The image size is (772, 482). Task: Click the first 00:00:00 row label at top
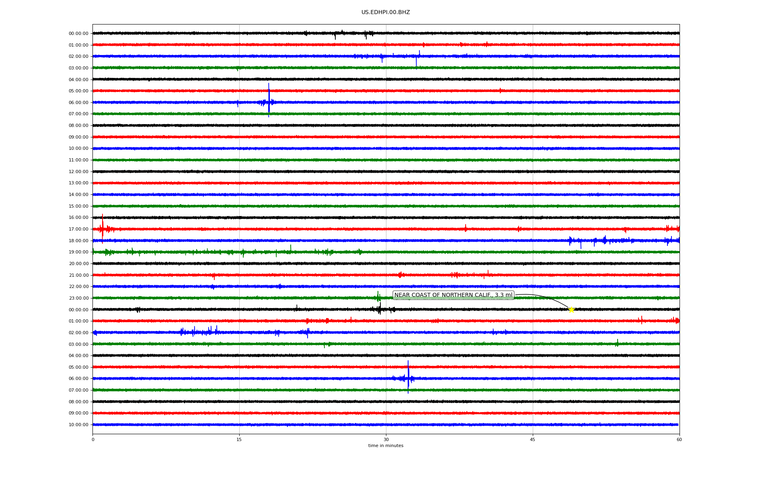tap(78, 34)
